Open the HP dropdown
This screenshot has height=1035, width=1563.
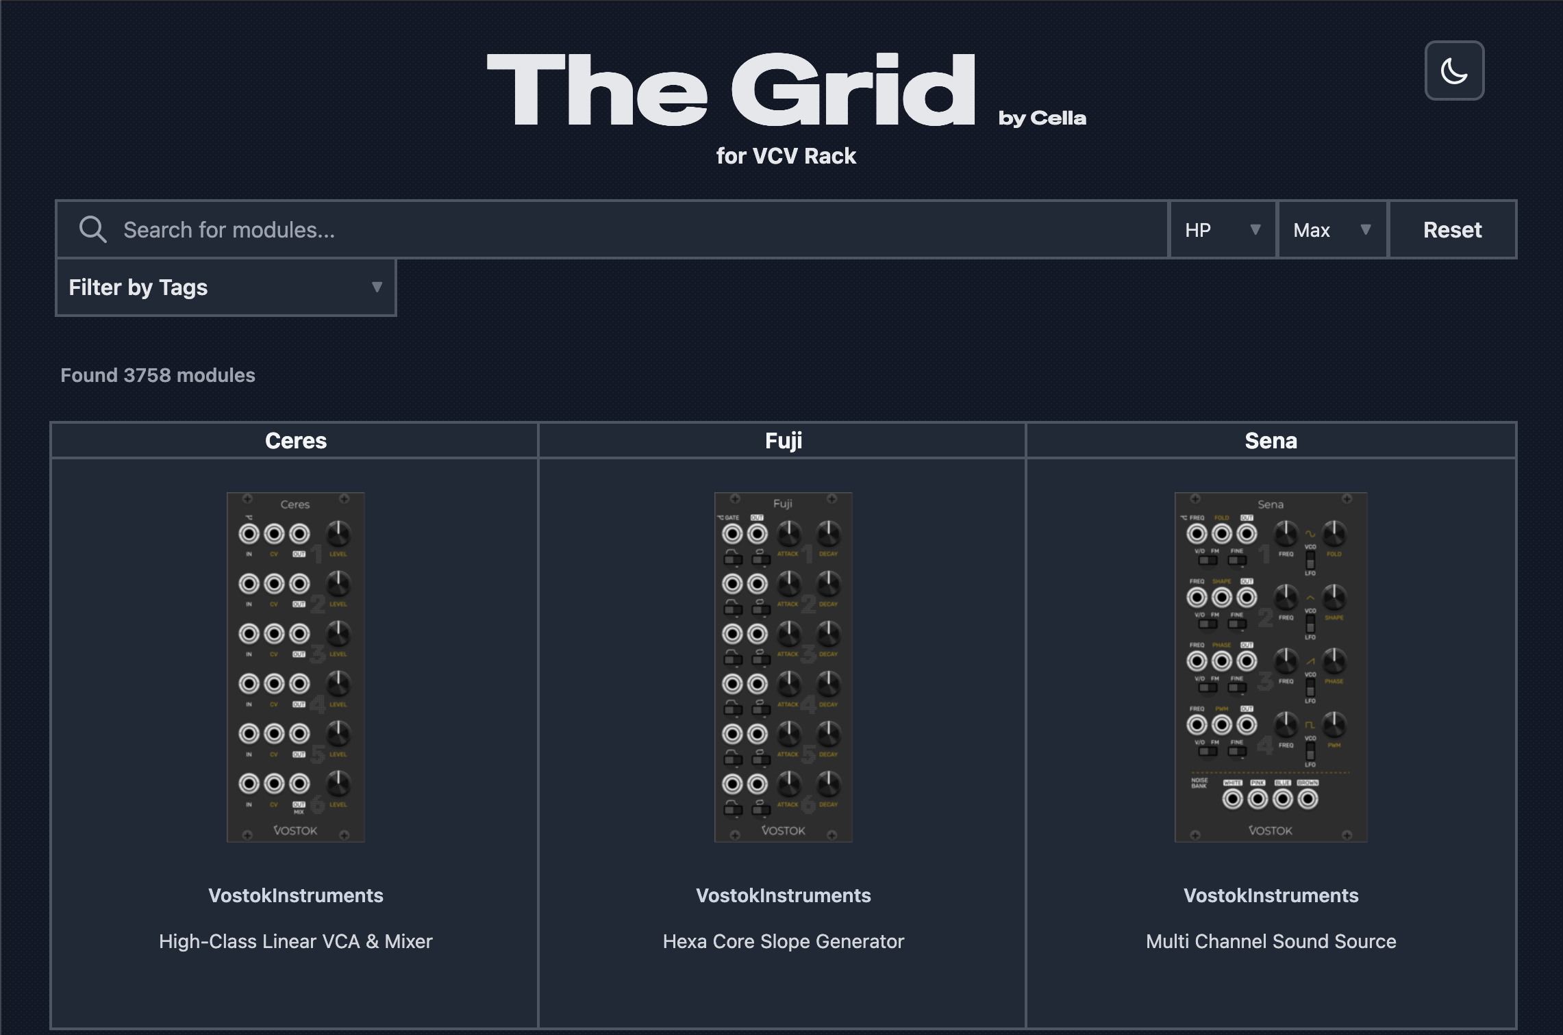point(1222,230)
